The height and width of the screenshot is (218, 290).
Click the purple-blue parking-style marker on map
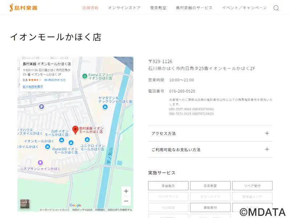41,106
